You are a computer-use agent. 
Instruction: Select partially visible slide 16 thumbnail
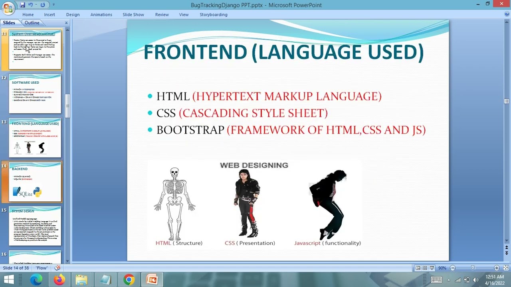(35, 257)
